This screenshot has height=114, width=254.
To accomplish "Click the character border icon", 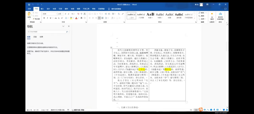I will [x=85, y=14].
